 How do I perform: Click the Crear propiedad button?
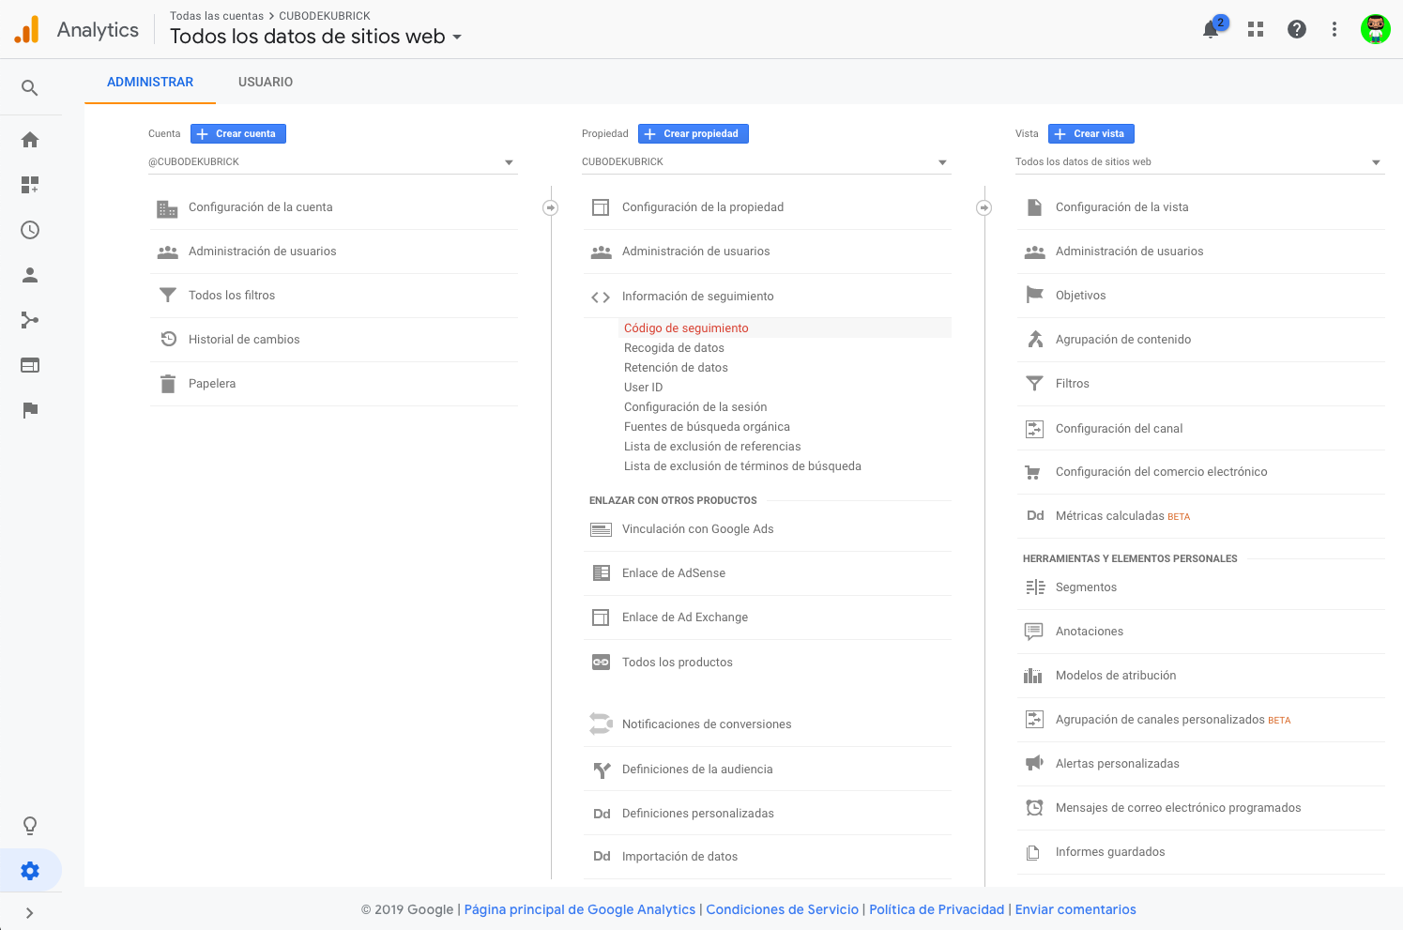[694, 134]
